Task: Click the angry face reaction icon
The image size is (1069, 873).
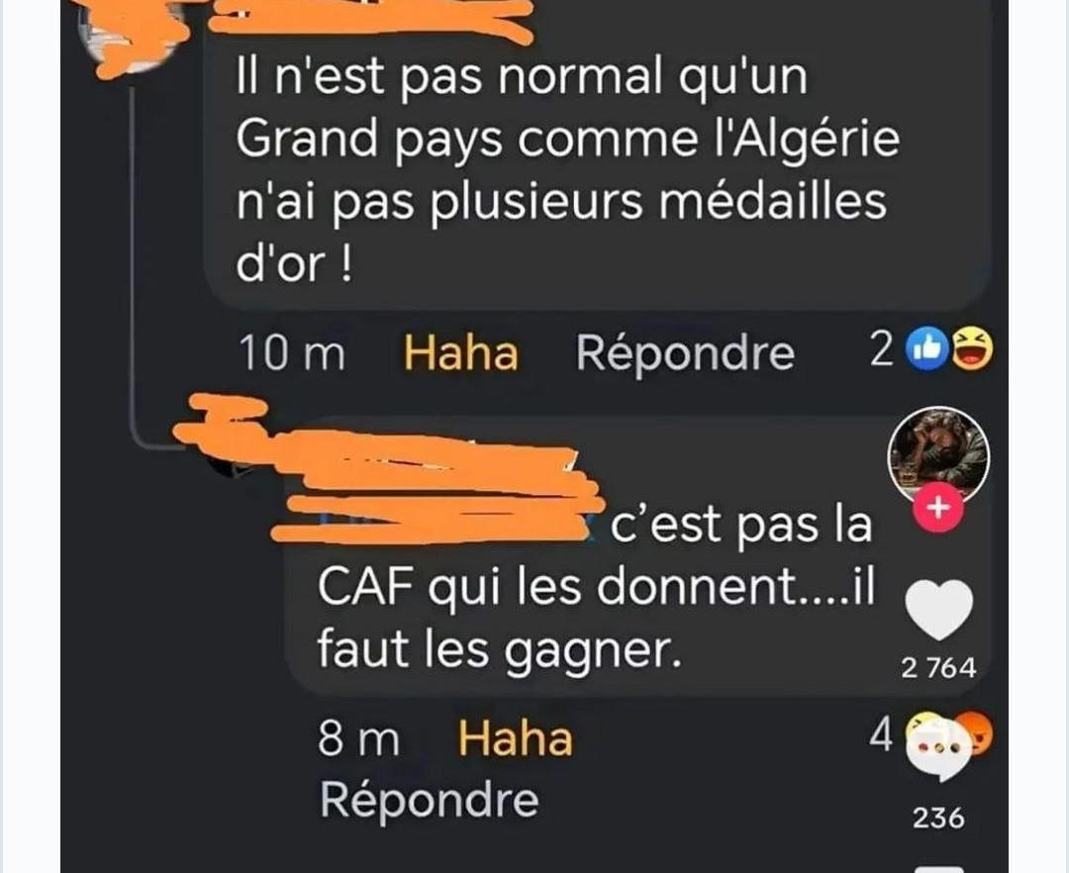Action: (x=979, y=733)
